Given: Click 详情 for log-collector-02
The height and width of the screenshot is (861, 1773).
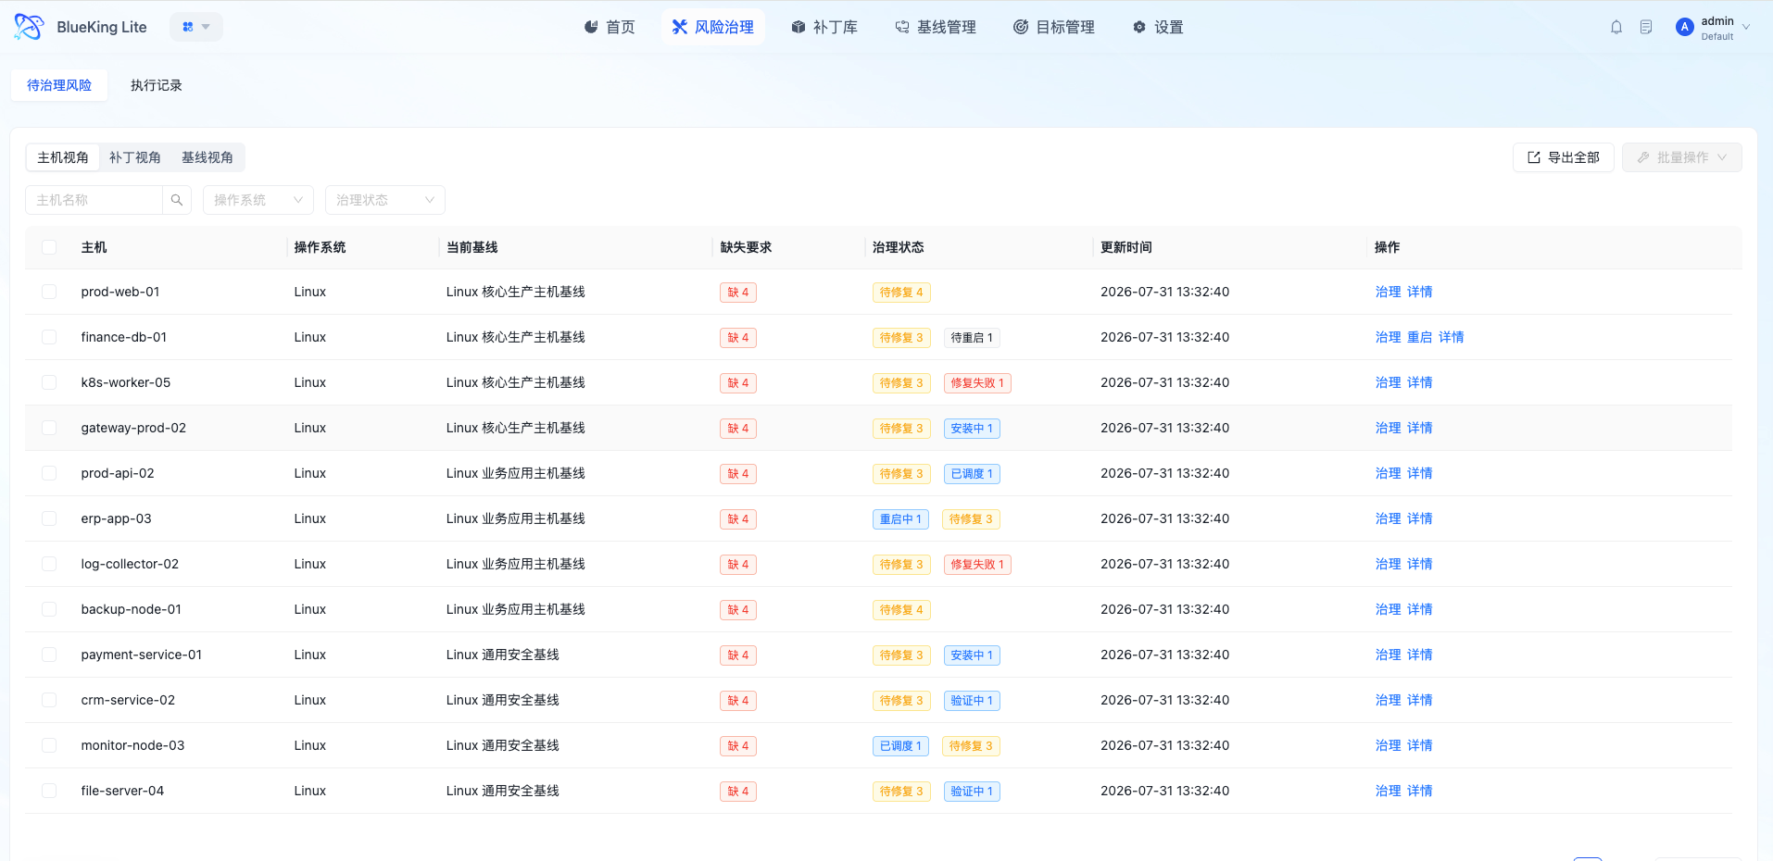Looking at the screenshot, I should 1420,564.
